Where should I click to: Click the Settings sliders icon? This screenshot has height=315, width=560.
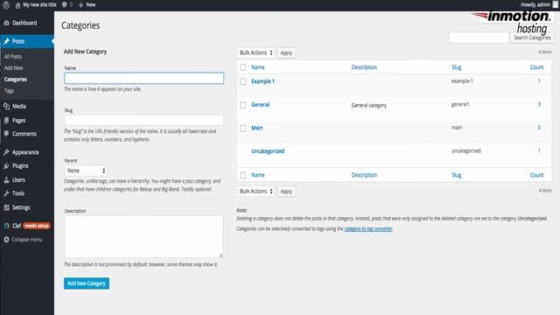(x=6, y=207)
